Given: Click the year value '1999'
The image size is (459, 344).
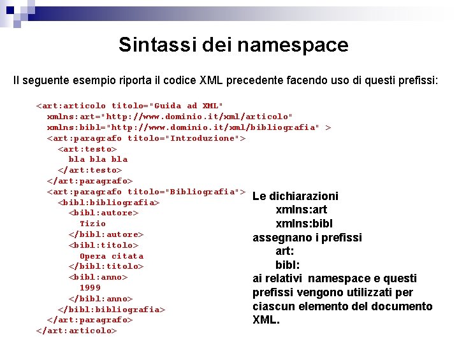Looking at the screenshot, I should (x=90, y=287).
